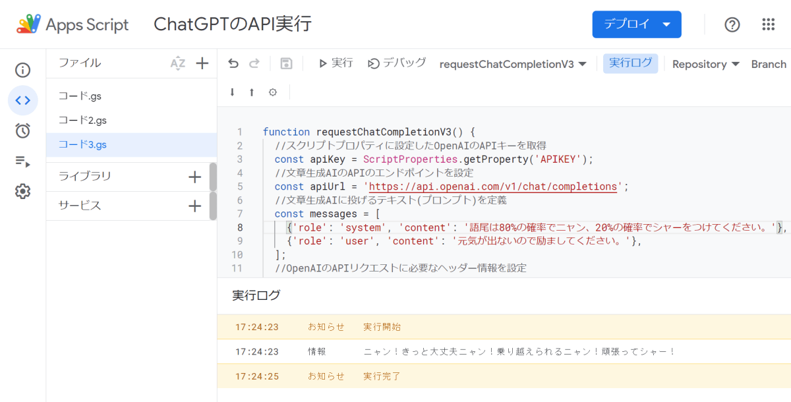Click the comment on line 11
Viewport: 791px width, 402px height.
401,268
